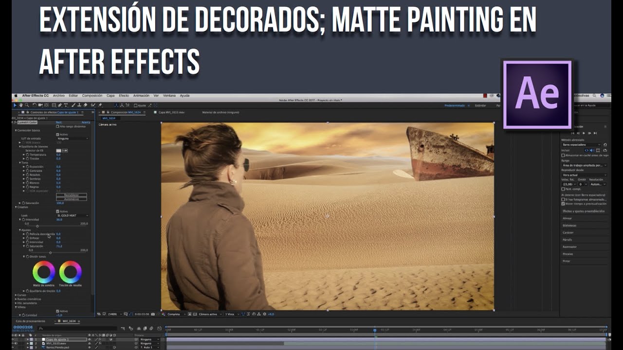Select the Rectangle shape tool

tap(54, 105)
